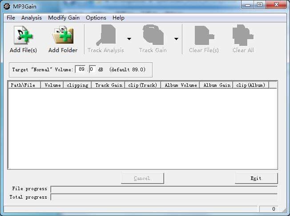Viewport: 290px width, 216px height.
Task: Sort by the Track Gain column header
Action: tap(109, 85)
